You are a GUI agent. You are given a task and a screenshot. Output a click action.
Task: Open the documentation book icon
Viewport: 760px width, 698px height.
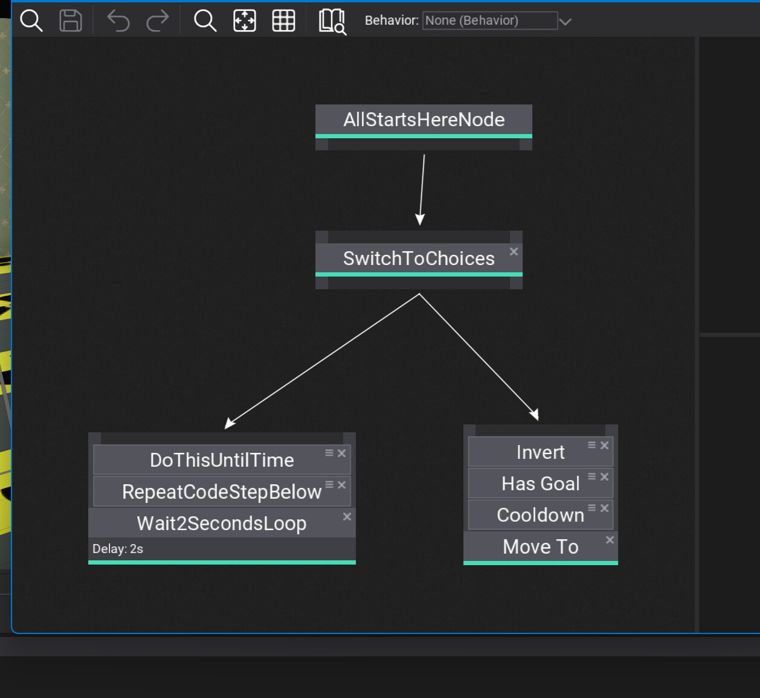332,21
